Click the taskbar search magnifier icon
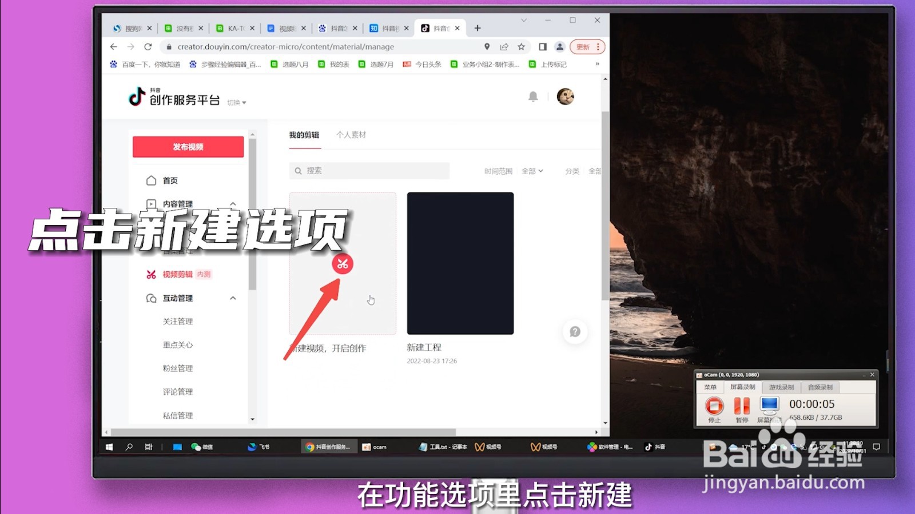915x514 pixels. coord(129,447)
